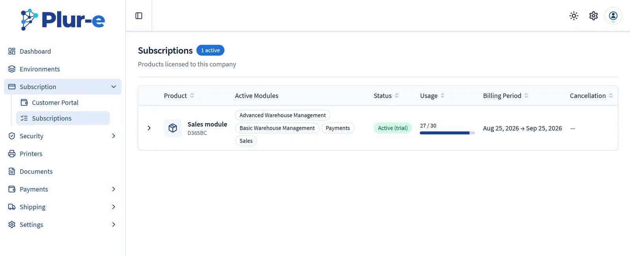630x256 pixels.
Task: Toggle the sidebar panel icon
Action: coord(139,16)
